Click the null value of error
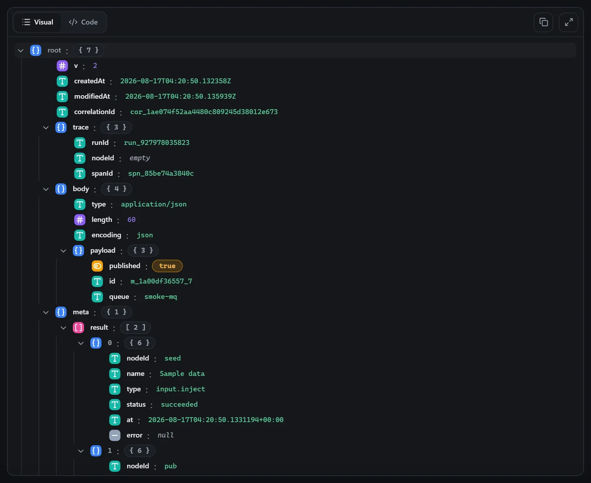The height and width of the screenshot is (483, 591). (x=166, y=435)
